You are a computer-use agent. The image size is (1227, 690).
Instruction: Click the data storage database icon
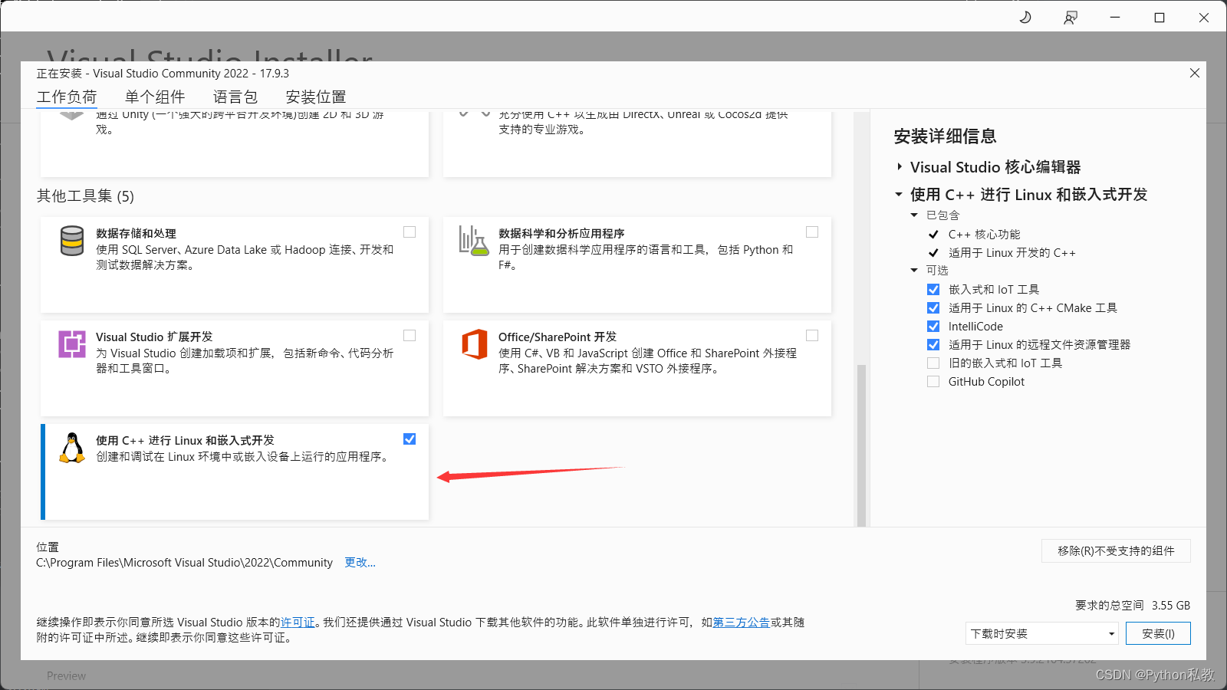point(72,241)
